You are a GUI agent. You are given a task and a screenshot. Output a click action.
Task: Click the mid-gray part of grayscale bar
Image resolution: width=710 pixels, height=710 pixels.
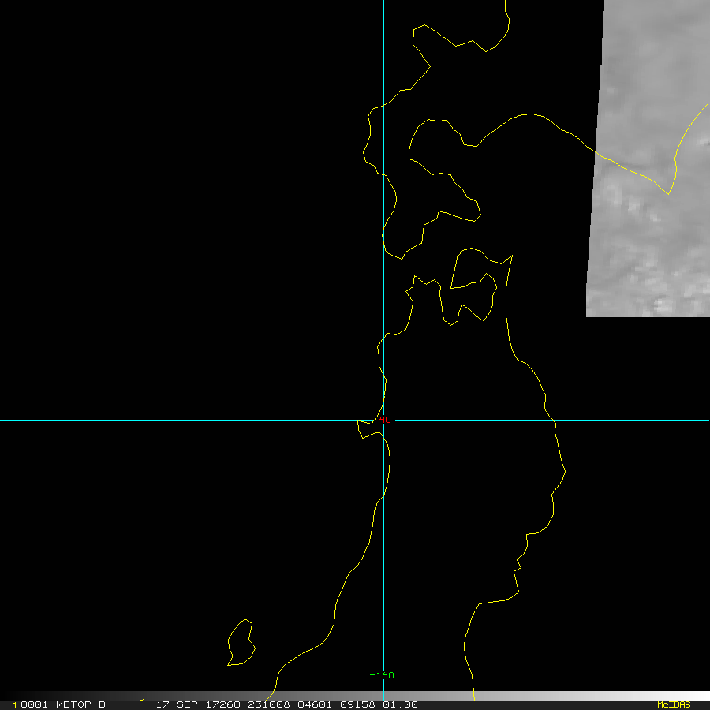coord(355,696)
